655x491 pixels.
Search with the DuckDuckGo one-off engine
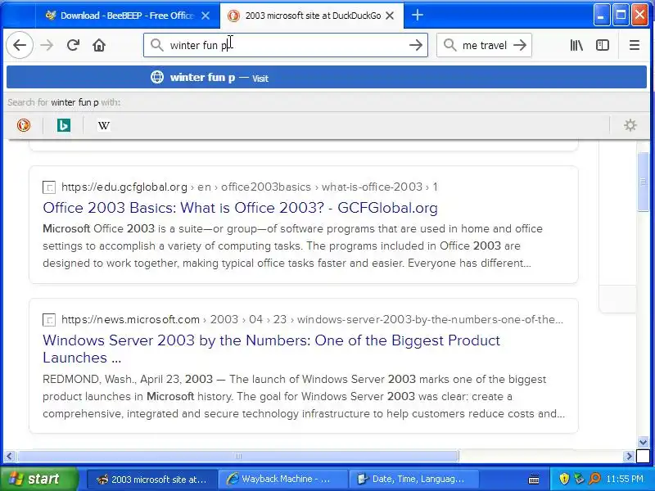click(24, 125)
